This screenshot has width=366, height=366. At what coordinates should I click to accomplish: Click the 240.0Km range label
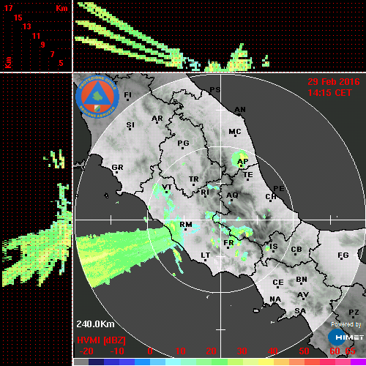point(95,324)
